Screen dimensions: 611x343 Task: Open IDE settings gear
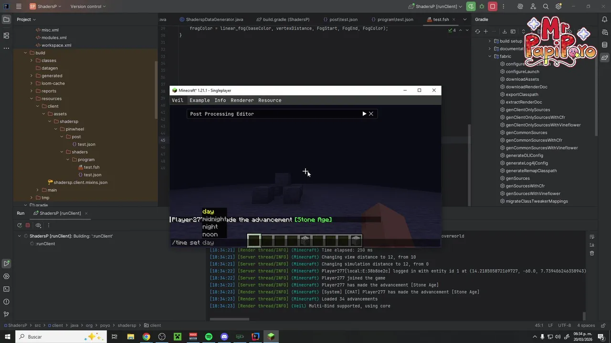point(558,6)
